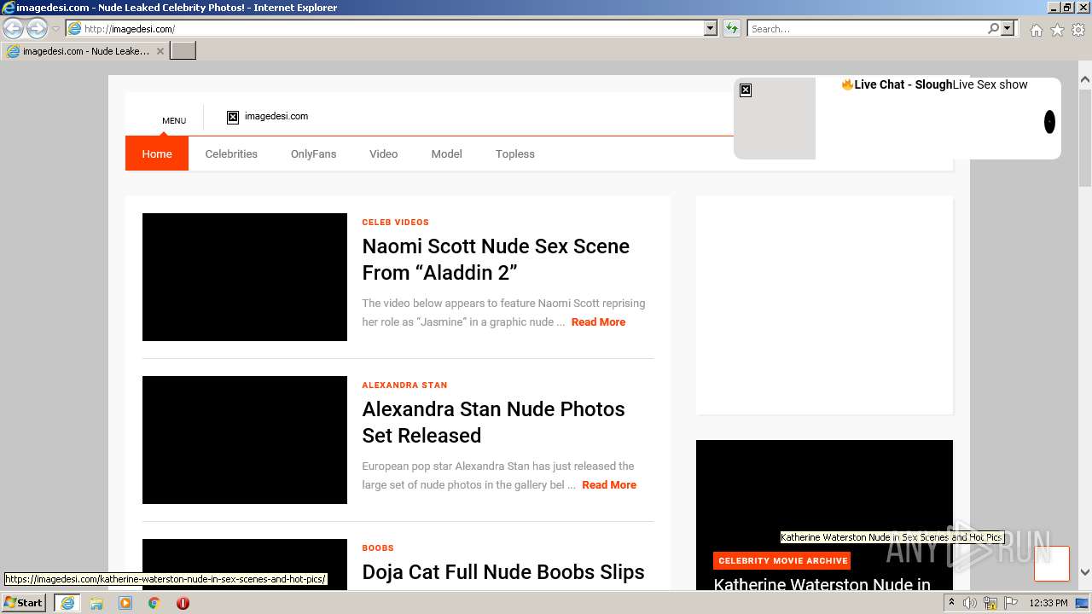Viewport: 1092px width, 614px height.
Task: Click the volume speaker tray icon
Action: 970,603
